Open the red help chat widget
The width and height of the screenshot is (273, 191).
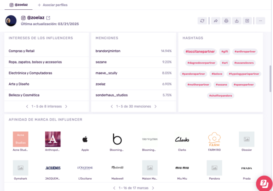pos(264,183)
